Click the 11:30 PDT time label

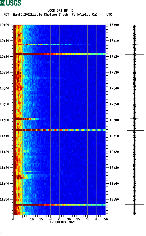(x=4, y=168)
